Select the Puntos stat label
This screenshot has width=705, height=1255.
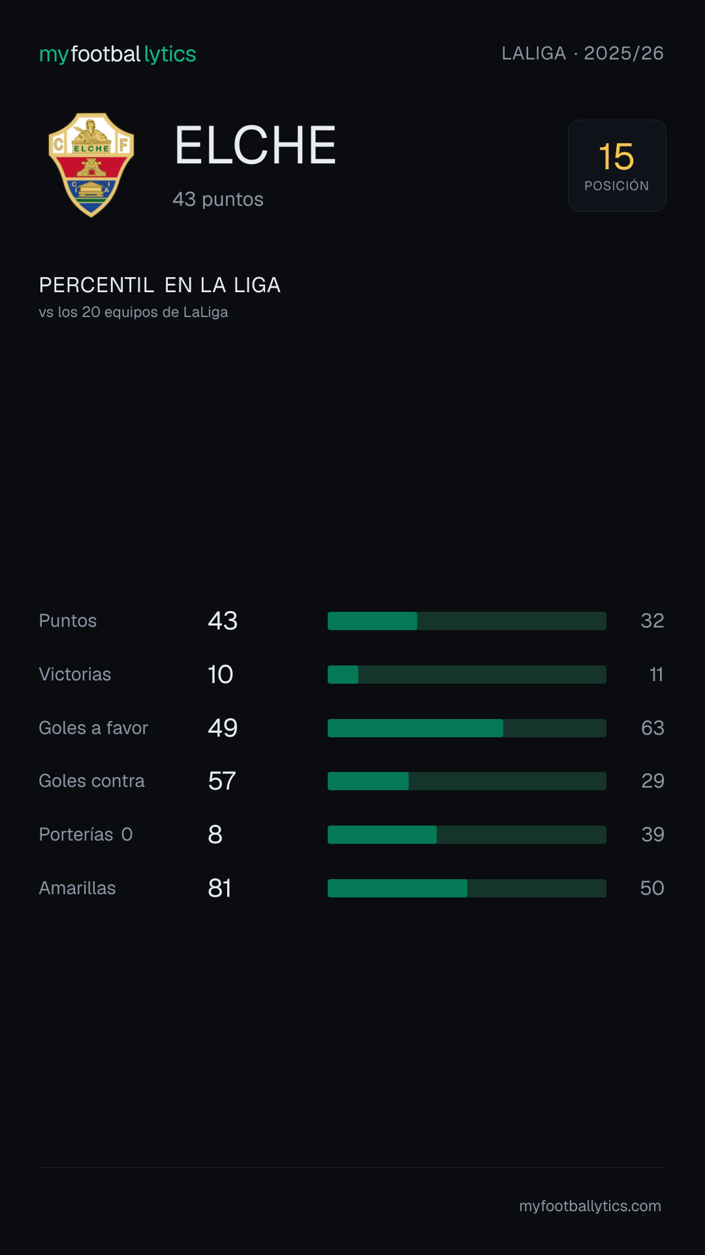(68, 621)
